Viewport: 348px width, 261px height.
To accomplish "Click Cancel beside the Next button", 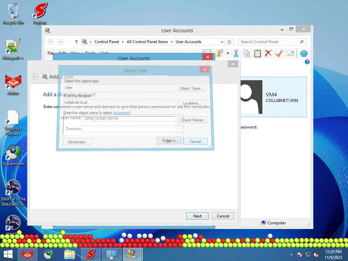I will pos(223,216).
